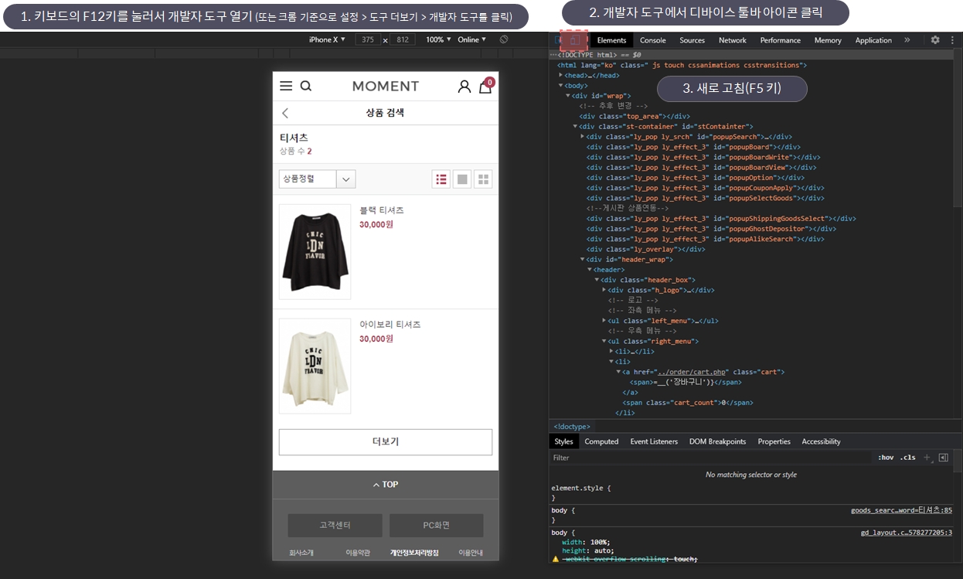Click the 더보기 load more button
The width and height of the screenshot is (963, 579).
pos(385,442)
